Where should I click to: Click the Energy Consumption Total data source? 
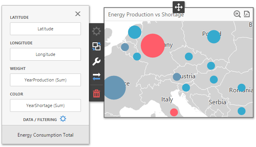click(x=45, y=135)
